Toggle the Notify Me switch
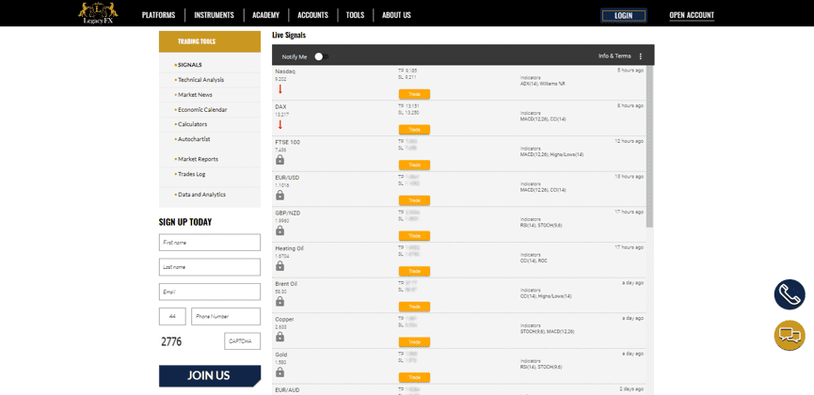 click(x=321, y=56)
